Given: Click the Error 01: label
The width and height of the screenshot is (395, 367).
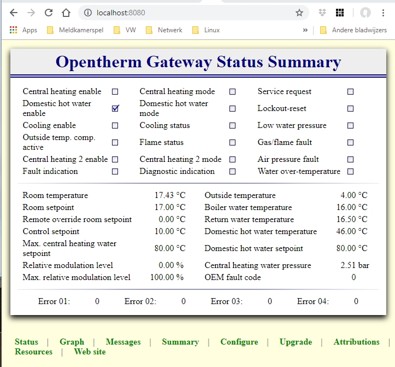Looking at the screenshot, I should click(x=54, y=301).
